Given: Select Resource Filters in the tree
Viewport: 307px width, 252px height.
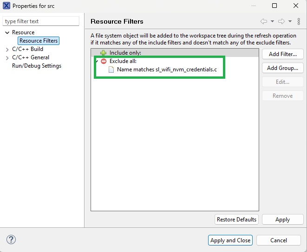Looking at the screenshot, I should [39, 41].
